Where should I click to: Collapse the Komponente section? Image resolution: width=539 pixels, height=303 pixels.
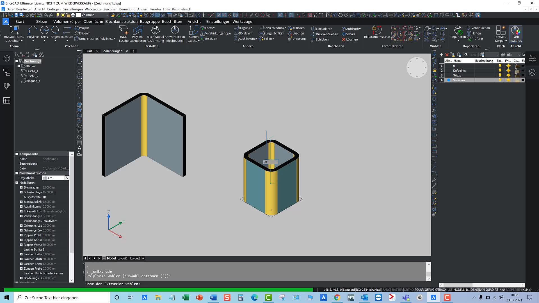pyautogui.click(x=17, y=154)
